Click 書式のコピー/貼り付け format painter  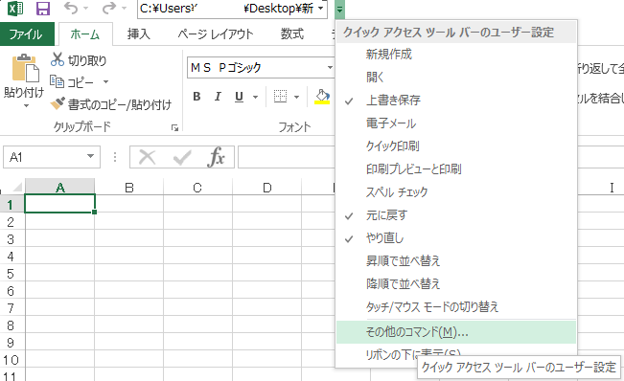(x=111, y=104)
